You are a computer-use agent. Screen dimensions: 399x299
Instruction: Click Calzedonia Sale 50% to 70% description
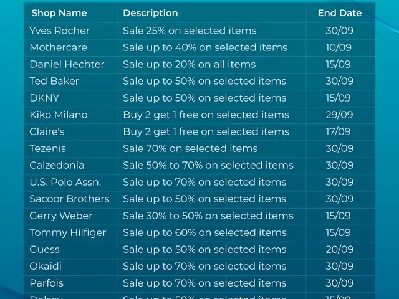pyautogui.click(x=208, y=165)
